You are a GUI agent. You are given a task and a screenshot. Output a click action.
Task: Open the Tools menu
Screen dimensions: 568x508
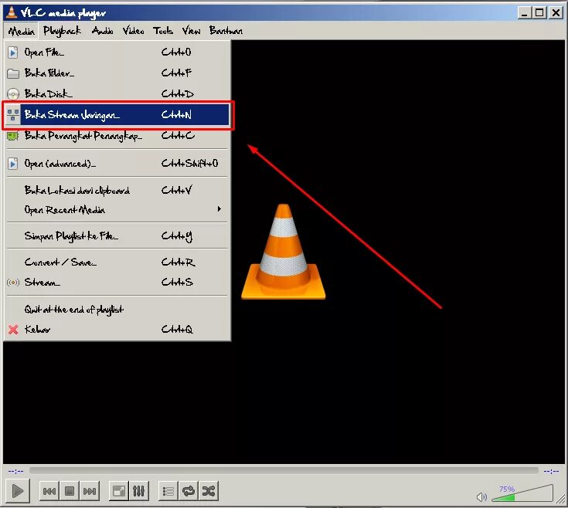[x=163, y=31]
